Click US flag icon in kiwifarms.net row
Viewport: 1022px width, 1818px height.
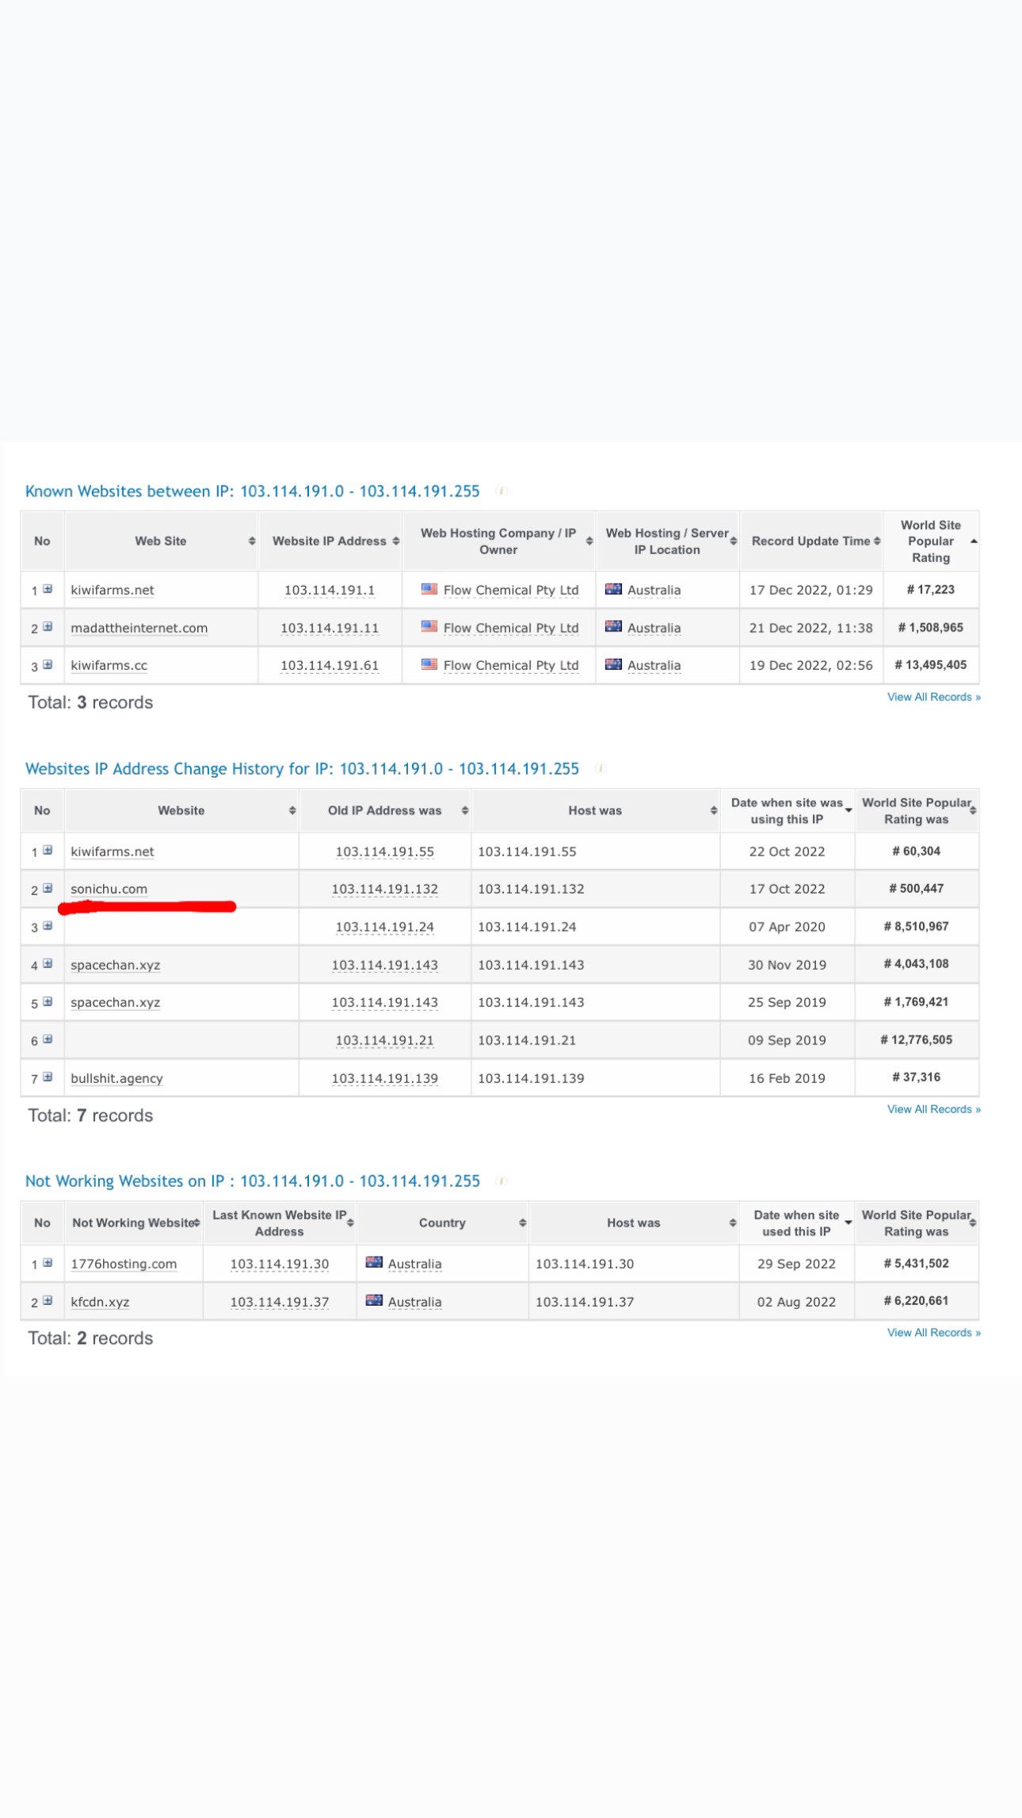[429, 589]
